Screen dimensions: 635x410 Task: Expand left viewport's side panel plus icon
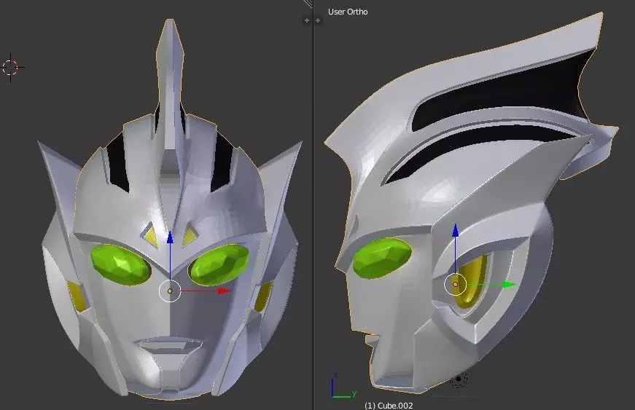307,20
